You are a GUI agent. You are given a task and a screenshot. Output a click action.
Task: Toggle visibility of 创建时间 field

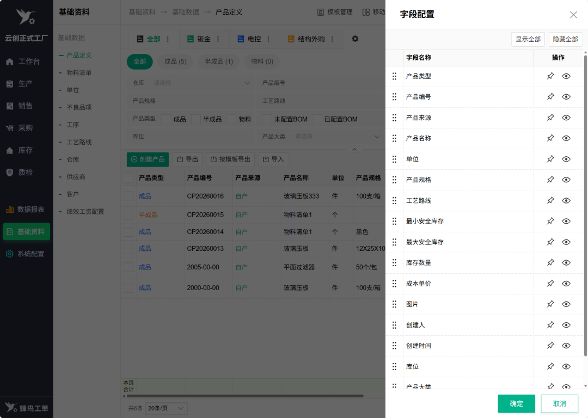tap(566, 346)
